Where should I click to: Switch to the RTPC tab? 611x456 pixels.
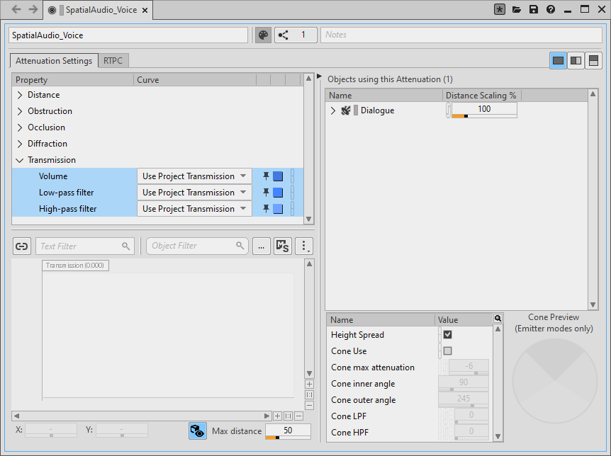[113, 61]
